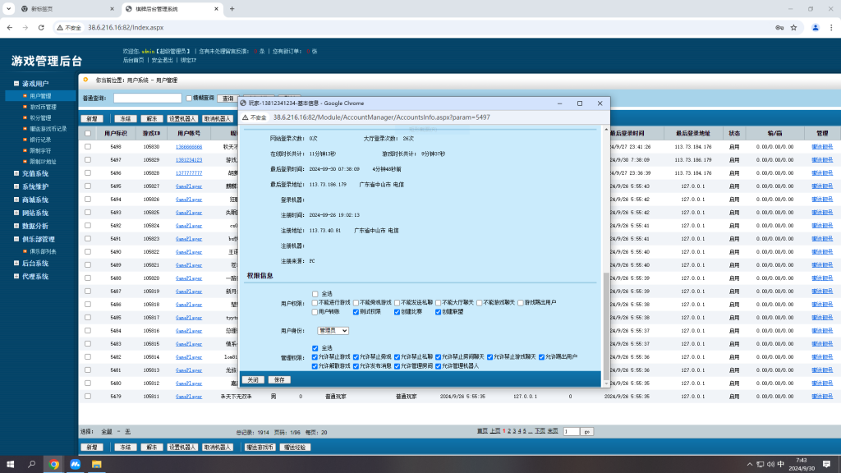Open File Explorer from the taskbar

tap(96, 464)
